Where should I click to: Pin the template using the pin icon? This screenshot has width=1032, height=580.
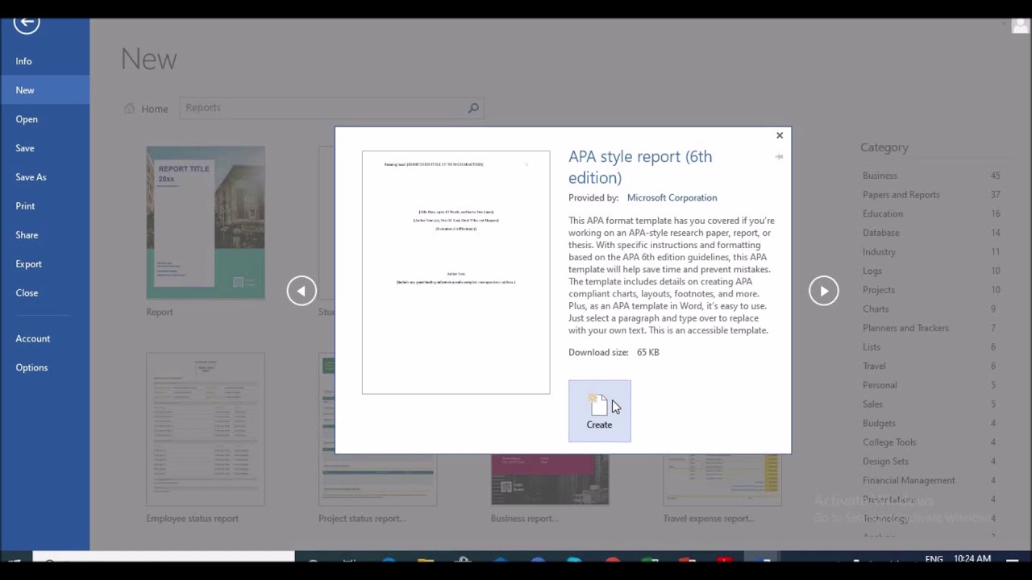click(x=779, y=157)
